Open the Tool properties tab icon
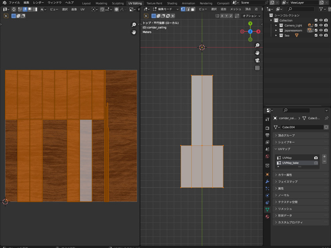 tap(267, 119)
